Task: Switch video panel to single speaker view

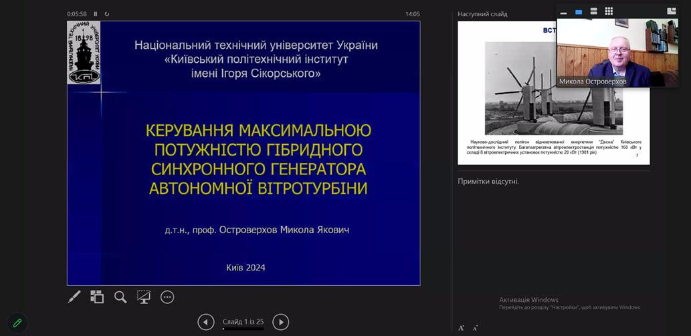Action: pyautogui.click(x=579, y=12)
